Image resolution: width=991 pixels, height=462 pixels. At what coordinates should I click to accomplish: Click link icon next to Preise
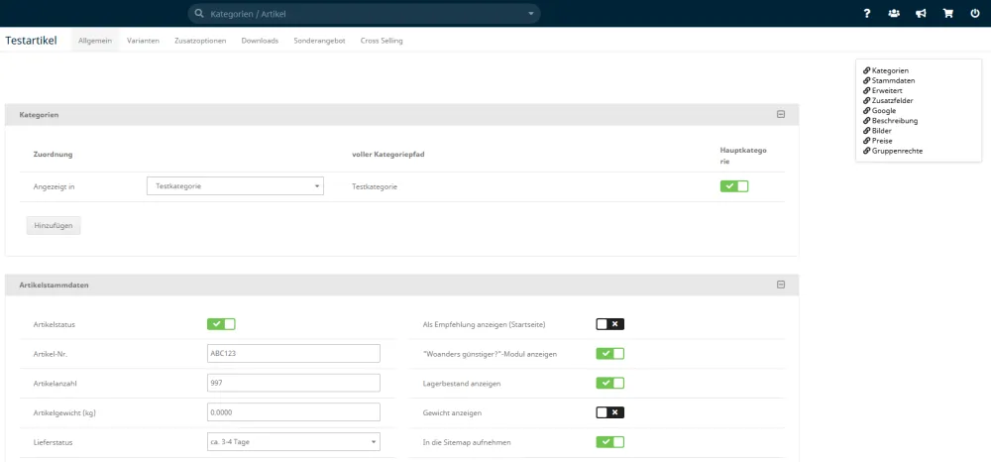tap(866, 141)
